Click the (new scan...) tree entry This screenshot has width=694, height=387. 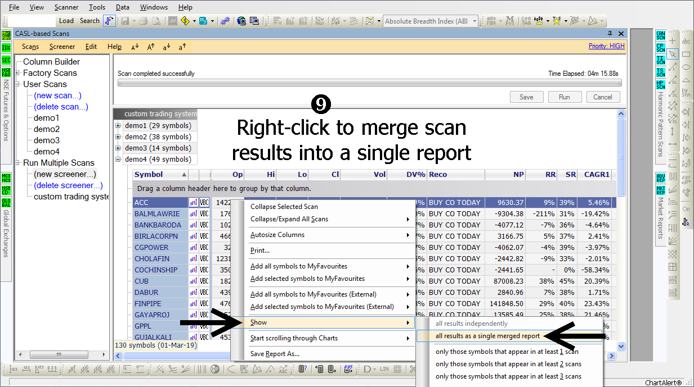pyautogui.click(x=57, y=95)
